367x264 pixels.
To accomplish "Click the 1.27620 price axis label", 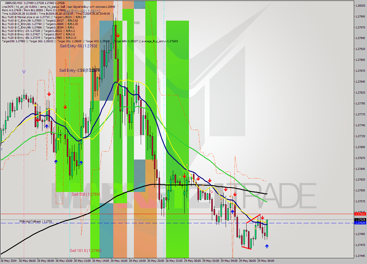I will [x=360, y=179].
